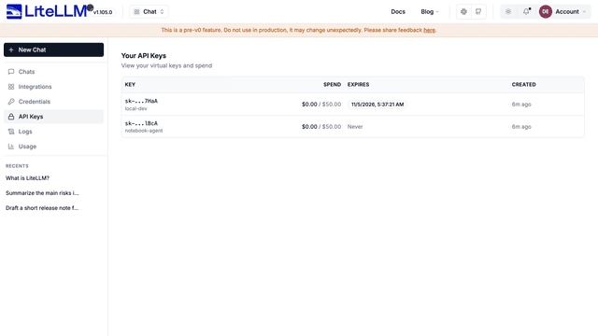598x336 pixels.
Task: Select API Keys in the sidebar
Action: pos(54,117)
